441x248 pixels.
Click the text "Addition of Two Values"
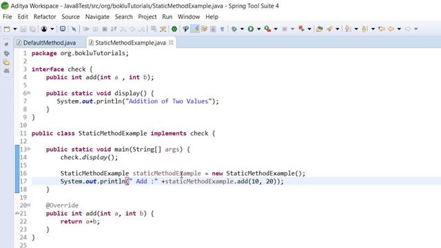point(170,101)
